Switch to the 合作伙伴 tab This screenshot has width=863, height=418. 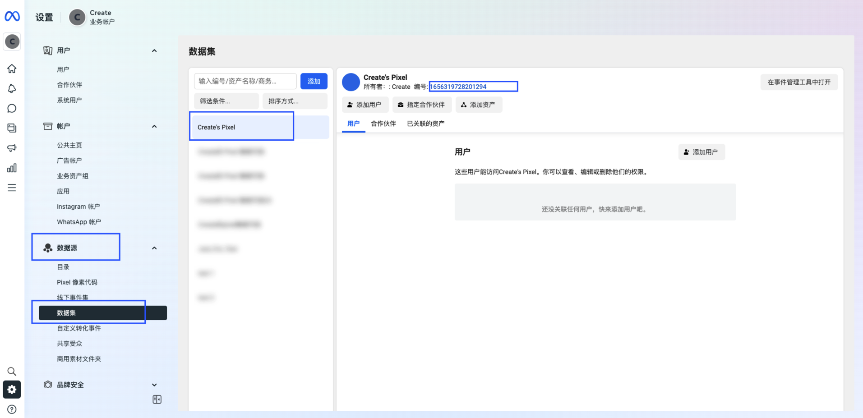(383, 124)
